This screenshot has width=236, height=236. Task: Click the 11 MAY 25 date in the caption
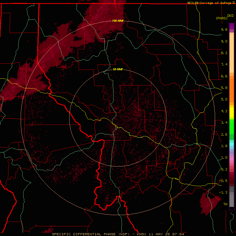pos(160,234)
